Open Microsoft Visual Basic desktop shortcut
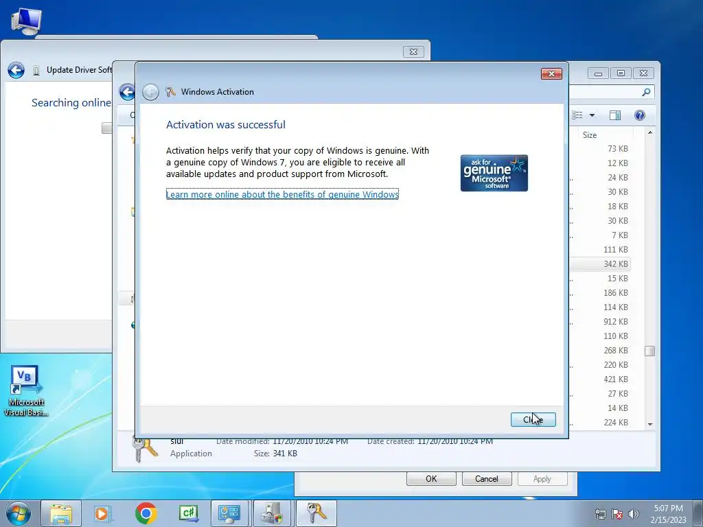Viewport: 703px width, 527px height. [x=25, y=390]
